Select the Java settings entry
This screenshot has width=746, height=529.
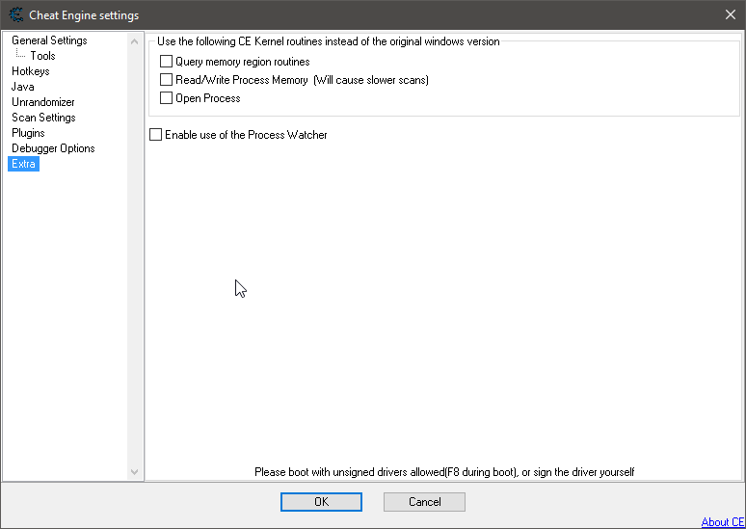22,87
